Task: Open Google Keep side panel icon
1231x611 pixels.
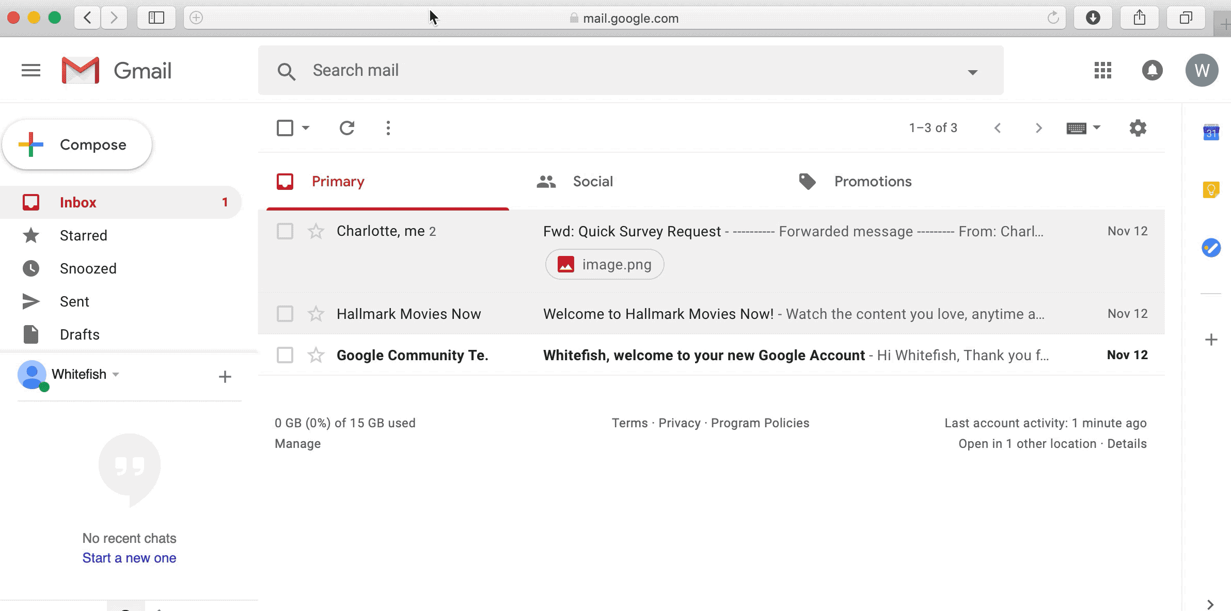Action: [1211, 190]
